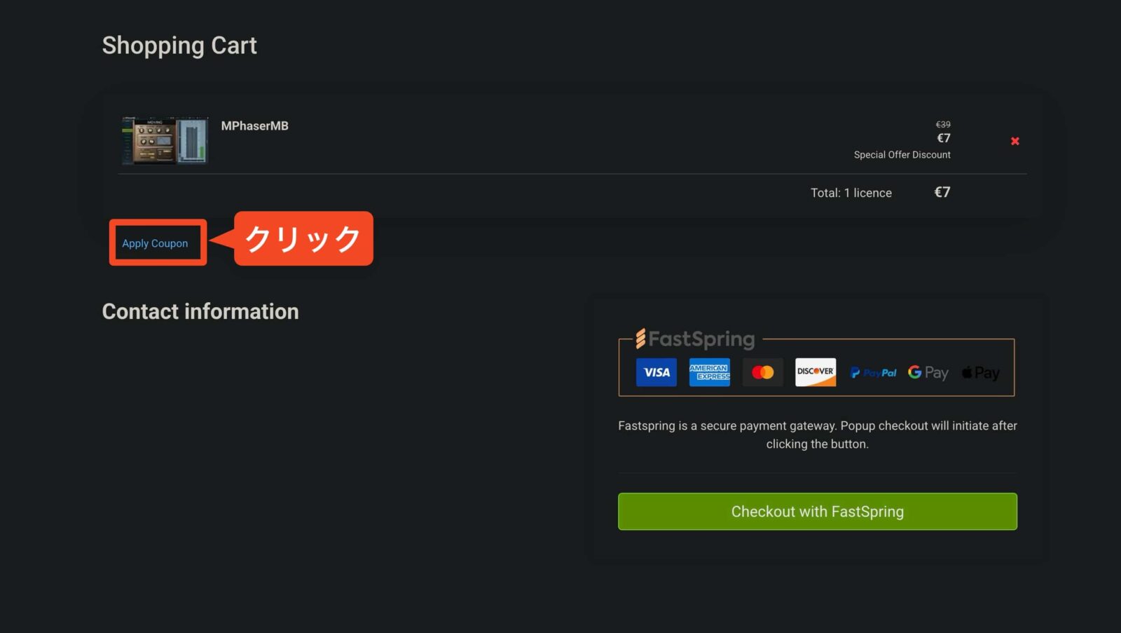Select the Visa card icon
The width and height of the screenshot is (1121, 633).
click(x=656, y=372)
